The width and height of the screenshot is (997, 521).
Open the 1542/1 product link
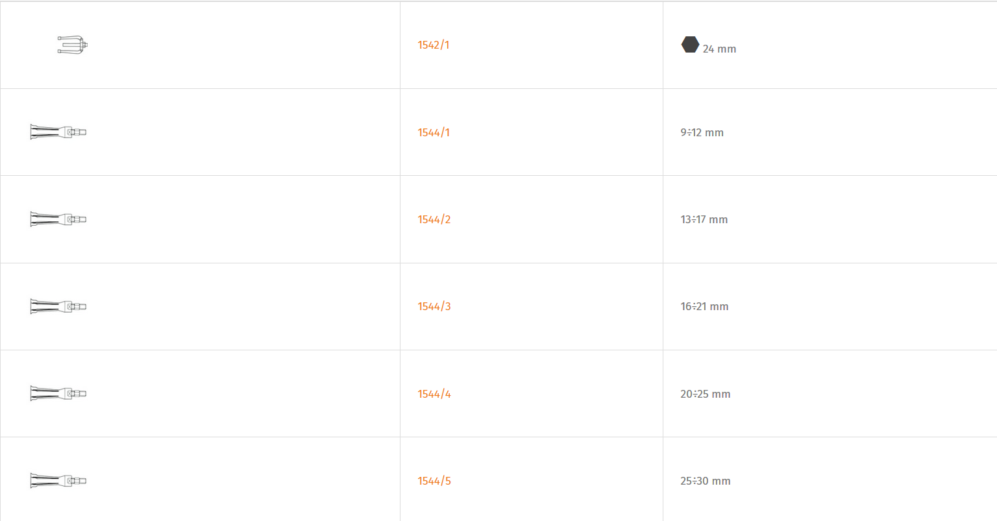click(x=433, y=45)
